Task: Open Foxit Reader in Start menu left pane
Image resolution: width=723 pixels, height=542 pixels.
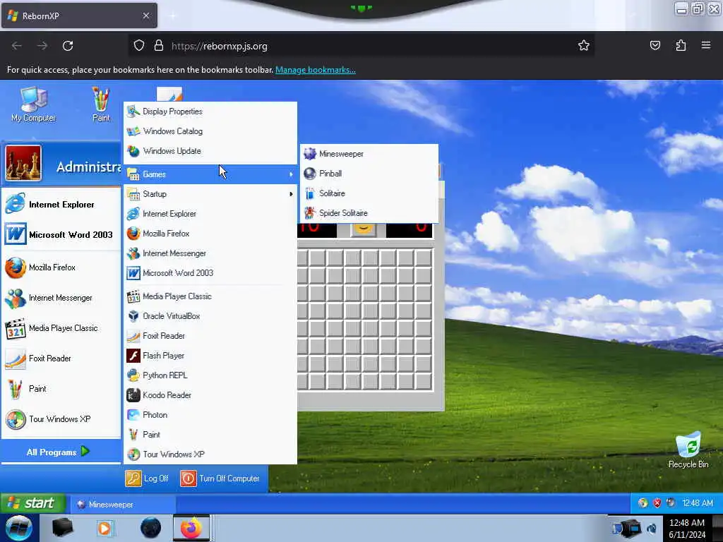Action: pyautogui.click(x=61, y=359)
